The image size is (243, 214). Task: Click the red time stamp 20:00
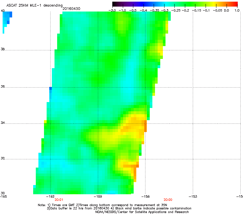coord(168,200)
